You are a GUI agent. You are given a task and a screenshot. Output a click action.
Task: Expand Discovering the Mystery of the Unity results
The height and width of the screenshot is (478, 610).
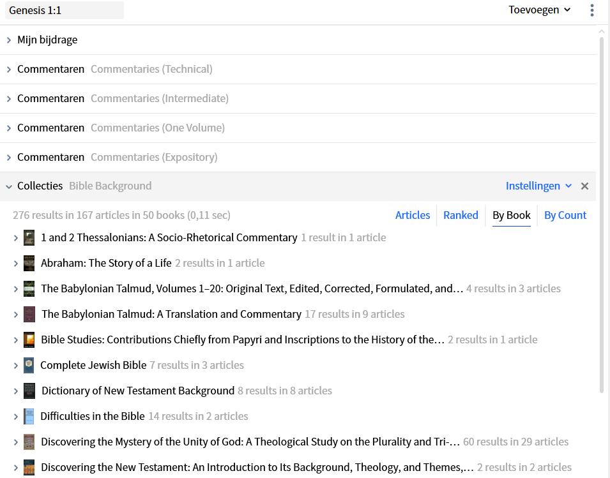click(15, 442)
